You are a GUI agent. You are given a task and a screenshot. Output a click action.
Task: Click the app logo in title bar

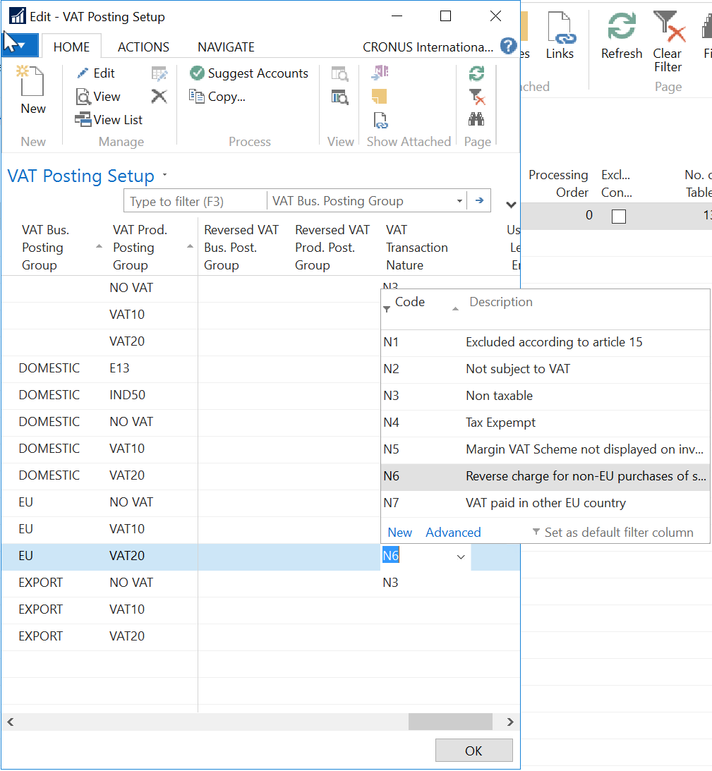coord(18,16)
